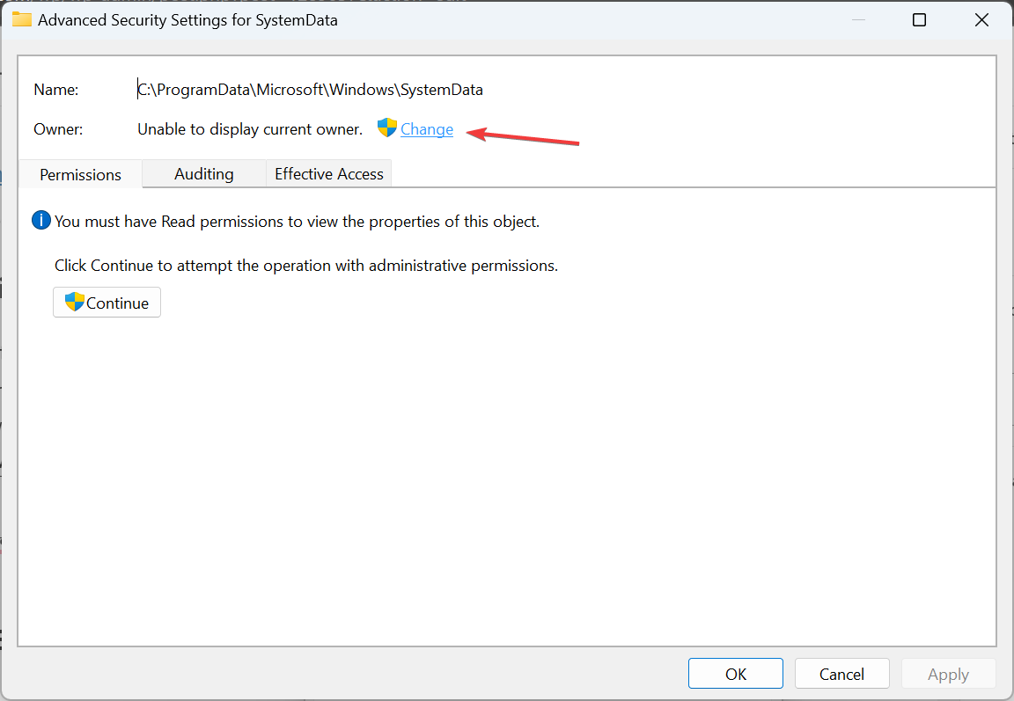Click the shield icon beside the Change link
Image resolution: width=1014 pixels, height=701 pixels.
pos(386,128)
